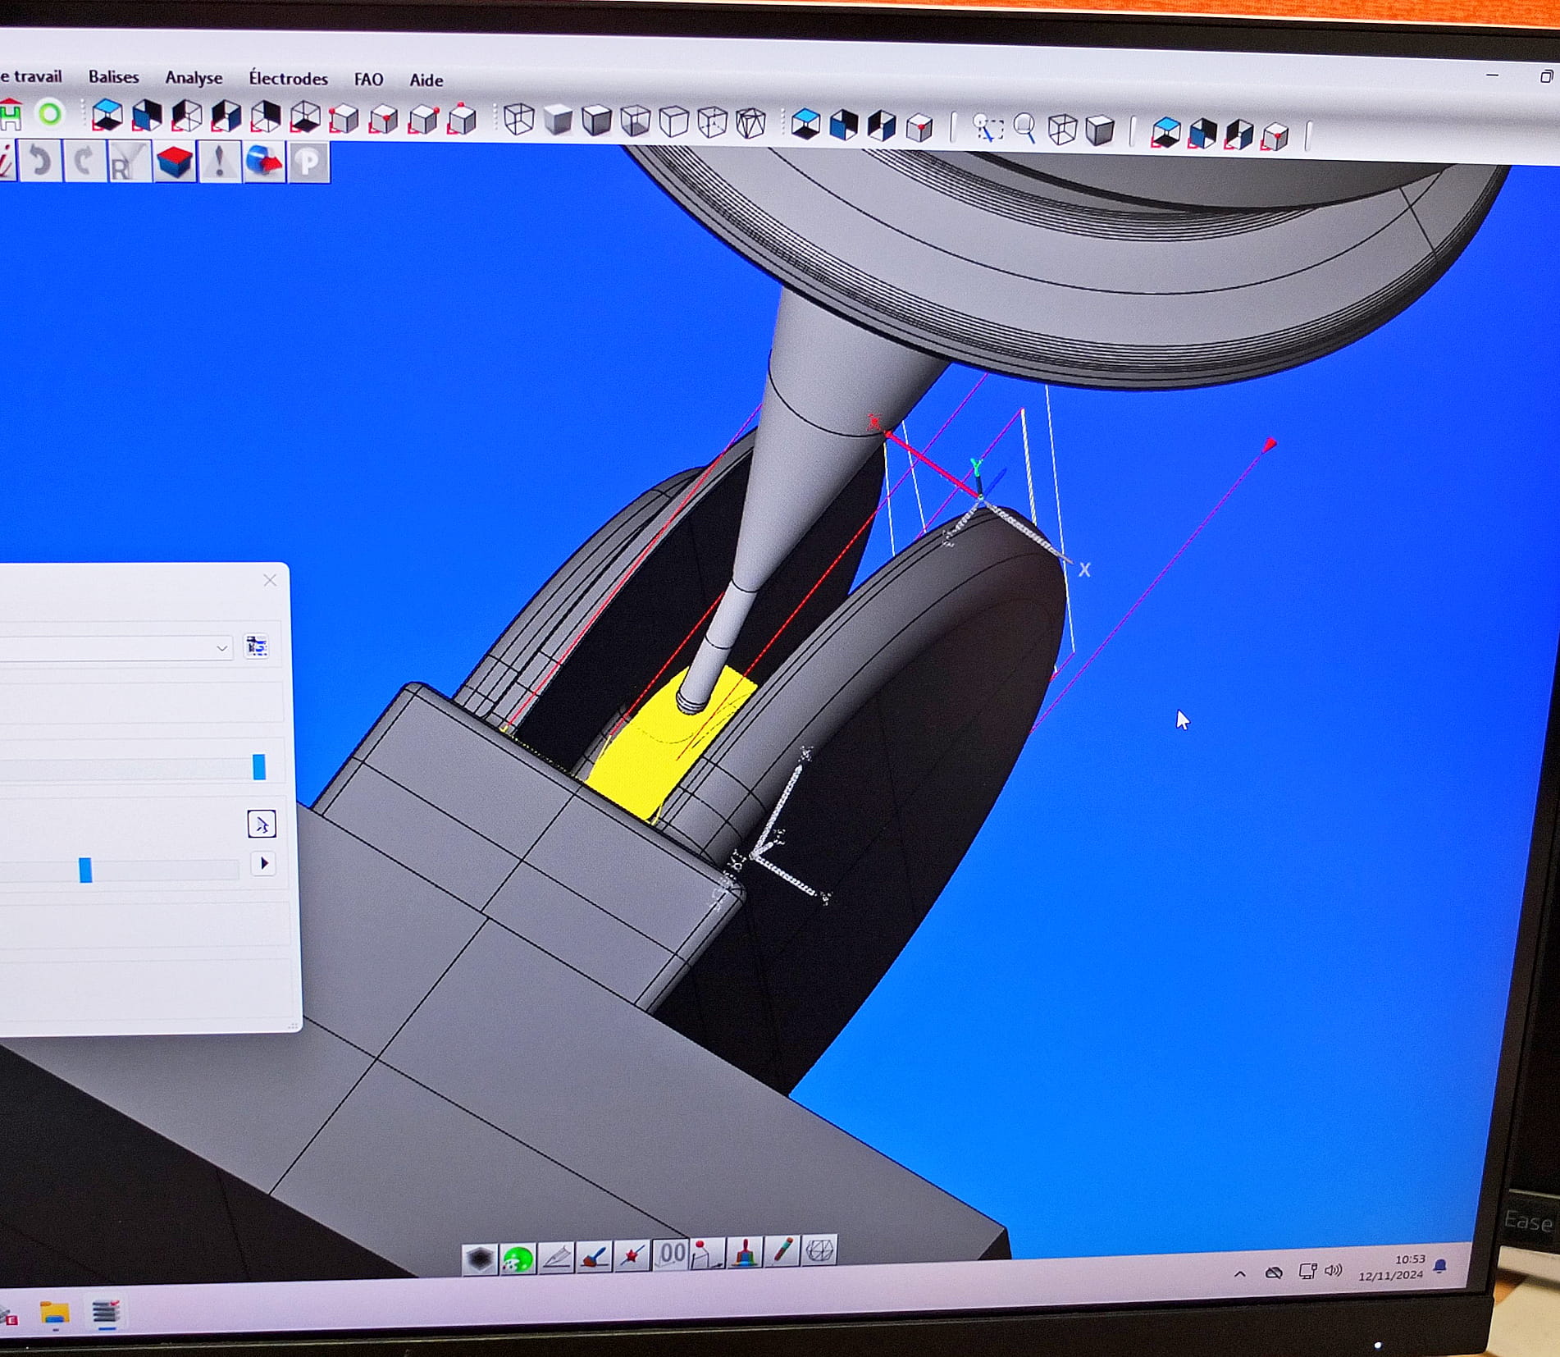The height and width of the screenshot is (1357, 1560).
Task: Click the cursor pick button in the dialog
Action: pos(262,824)
